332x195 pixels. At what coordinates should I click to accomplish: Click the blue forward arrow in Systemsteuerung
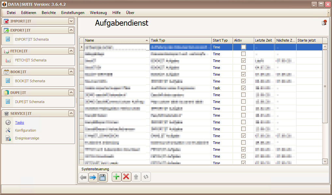pos(93,177)
